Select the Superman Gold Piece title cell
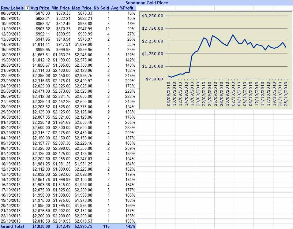Image resolution: width=293 pixels, height=229 pixels. click(x=147, y=3)
